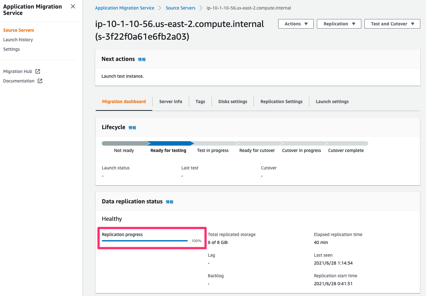Go to Application Migration Service breadcrumb
426x296 pixels.
click(x=125, y=8)
